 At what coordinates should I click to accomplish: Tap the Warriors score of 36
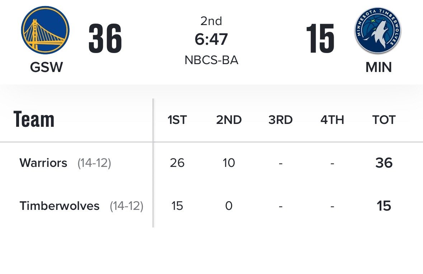click(105, 38)
